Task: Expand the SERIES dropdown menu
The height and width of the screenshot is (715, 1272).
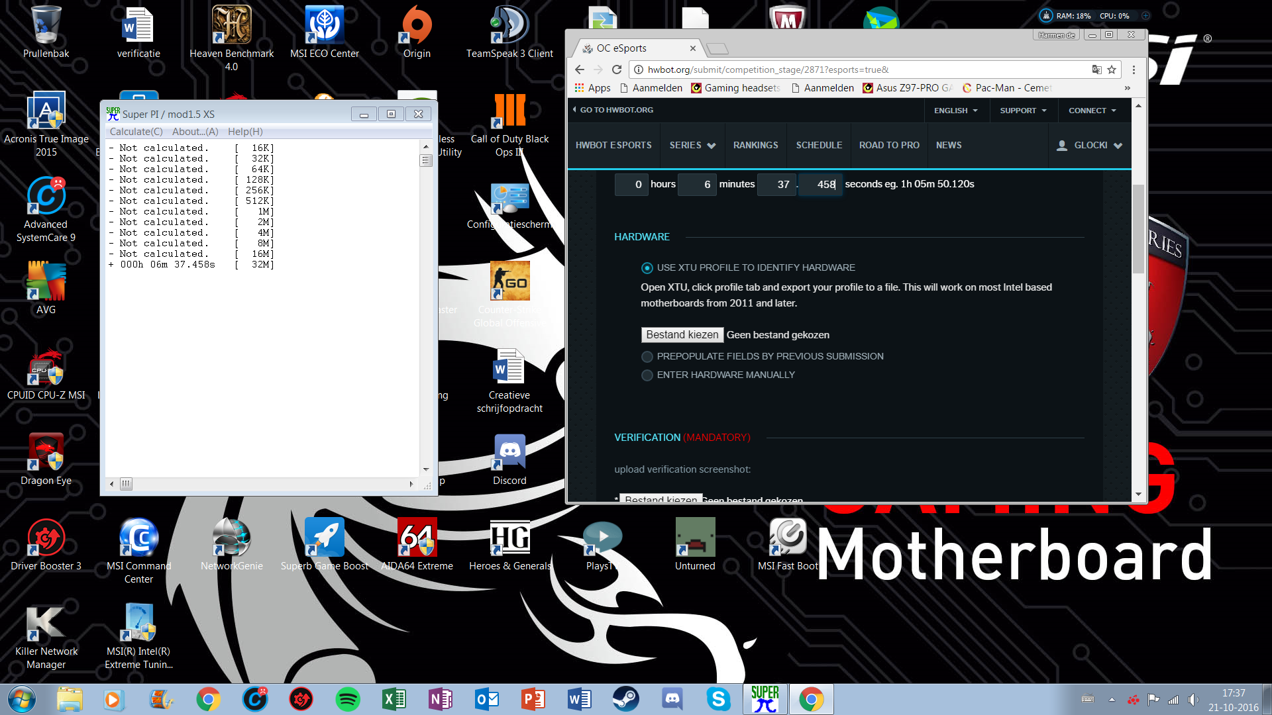Action: (x=692, y=145)
